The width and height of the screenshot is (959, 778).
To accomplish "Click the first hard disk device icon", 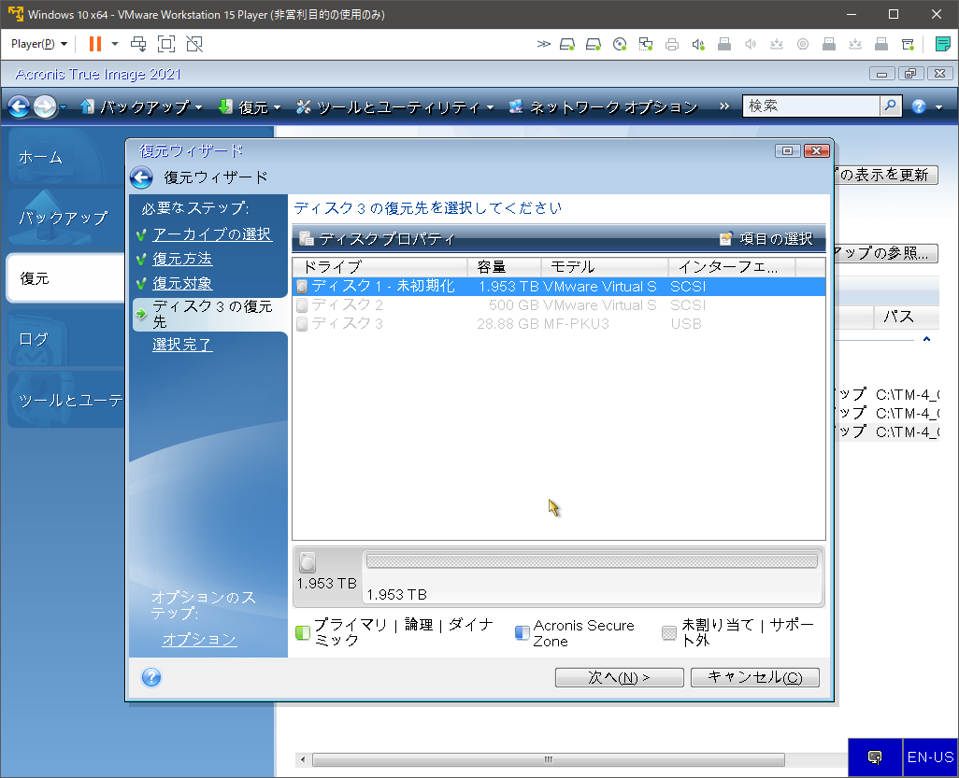I will pyautogui.click(x=567, y=44).
